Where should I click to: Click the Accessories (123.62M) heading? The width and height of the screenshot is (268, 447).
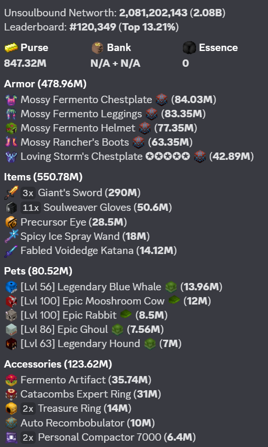click(x=58, y=364)
